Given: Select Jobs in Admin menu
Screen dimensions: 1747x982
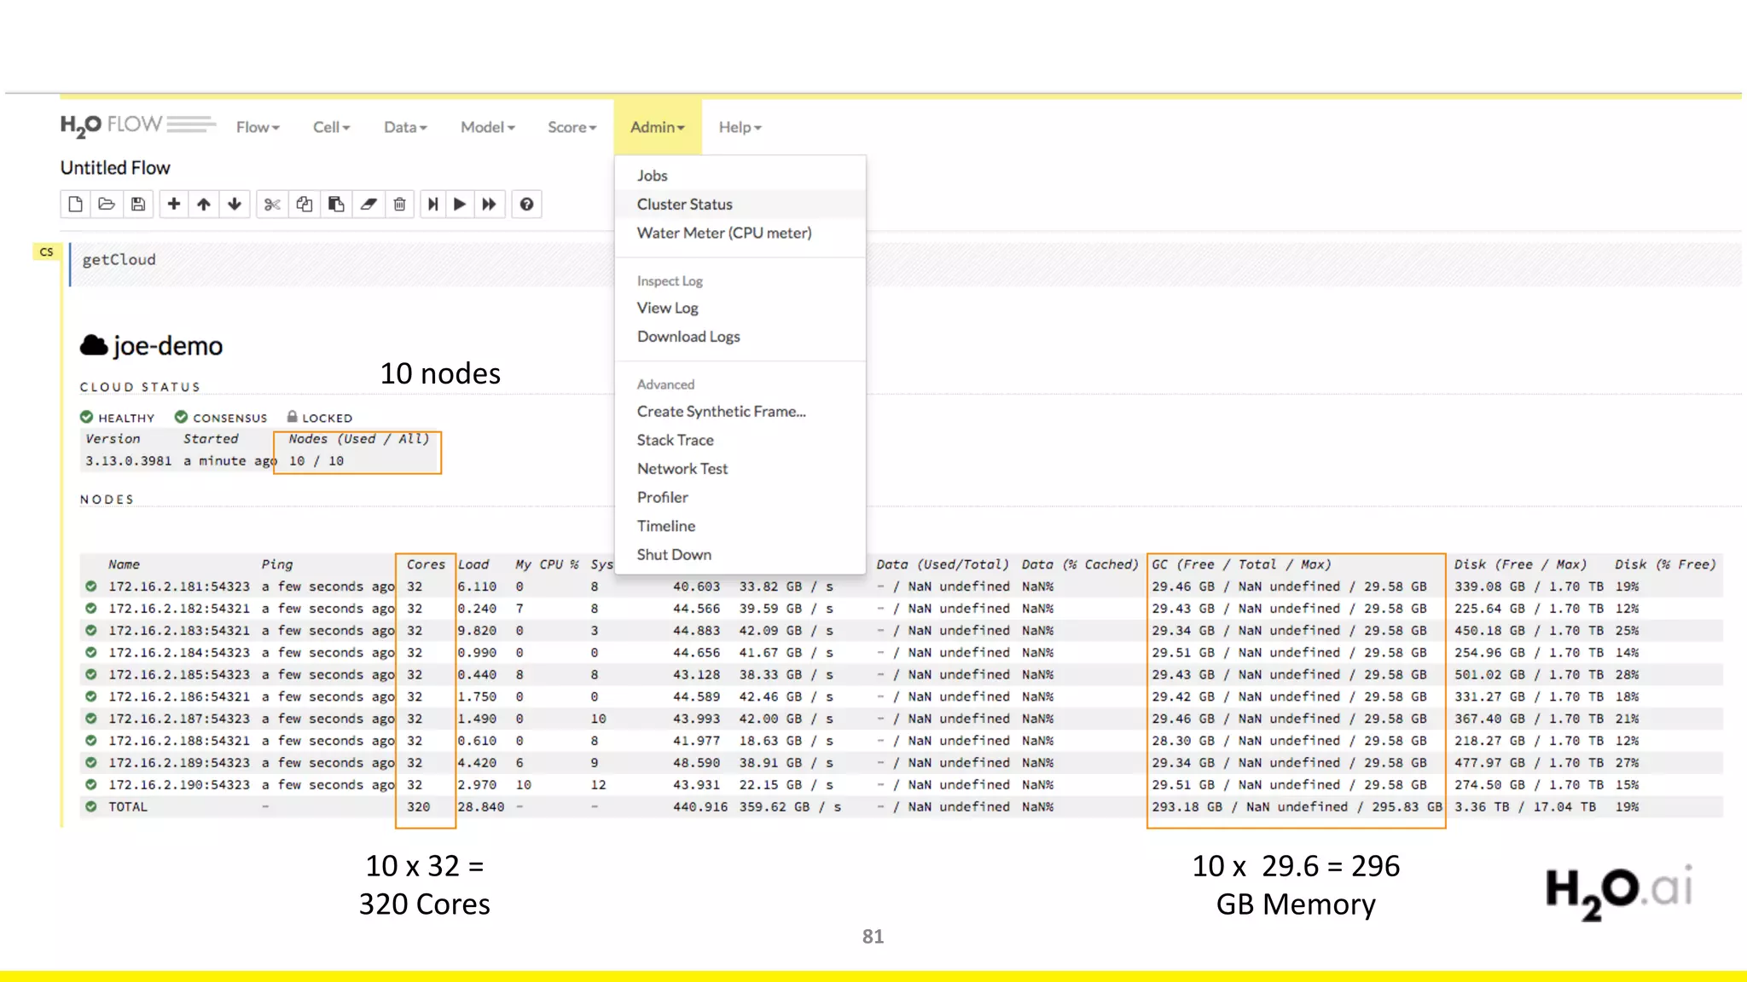Looking at the screenshot, I should 653,176.
